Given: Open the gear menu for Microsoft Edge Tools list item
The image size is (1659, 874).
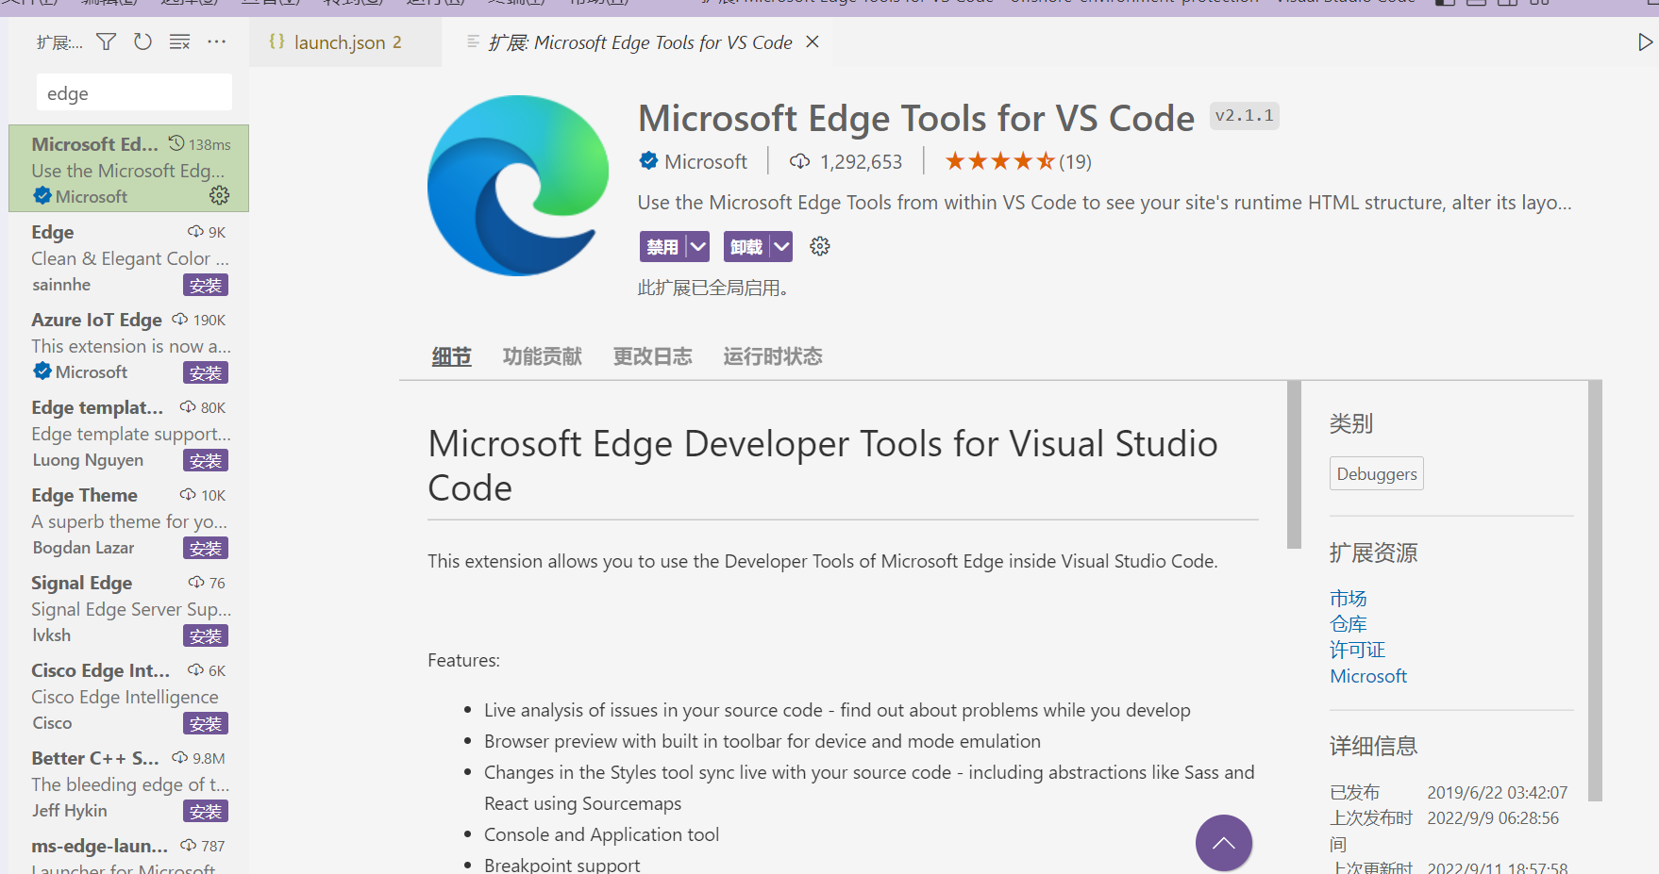Looking at the screenshot, I should (x=219, y=195).
